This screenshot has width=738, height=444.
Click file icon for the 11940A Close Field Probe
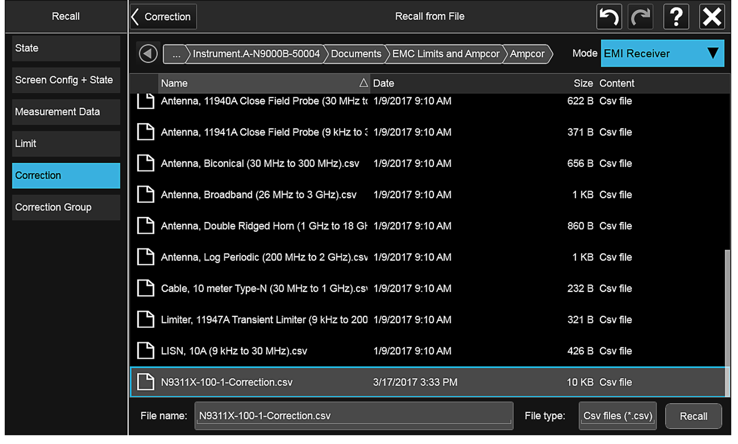[145, 101]
